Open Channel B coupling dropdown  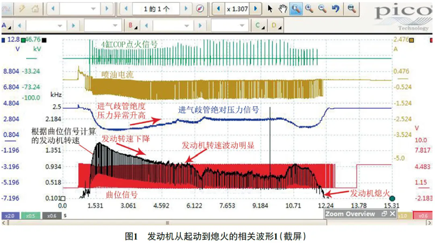230,26
